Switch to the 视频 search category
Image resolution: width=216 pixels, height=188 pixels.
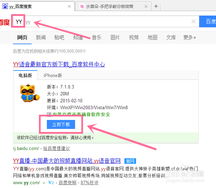click(134, 37)
